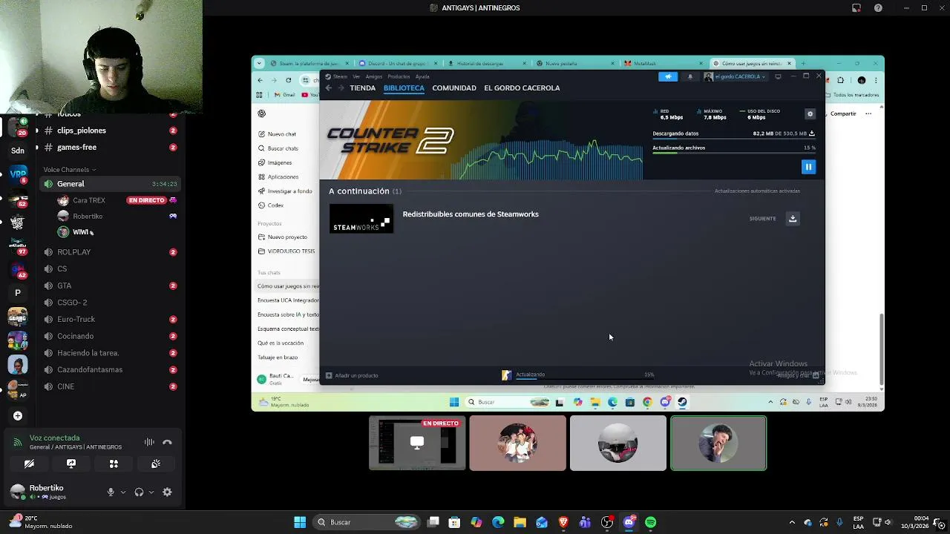Open the clips_piolones Discord channel
950x534 pixels.
click(82, 131)
